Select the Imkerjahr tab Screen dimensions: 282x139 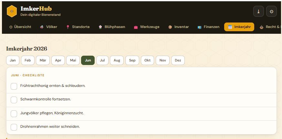point(239,27)
